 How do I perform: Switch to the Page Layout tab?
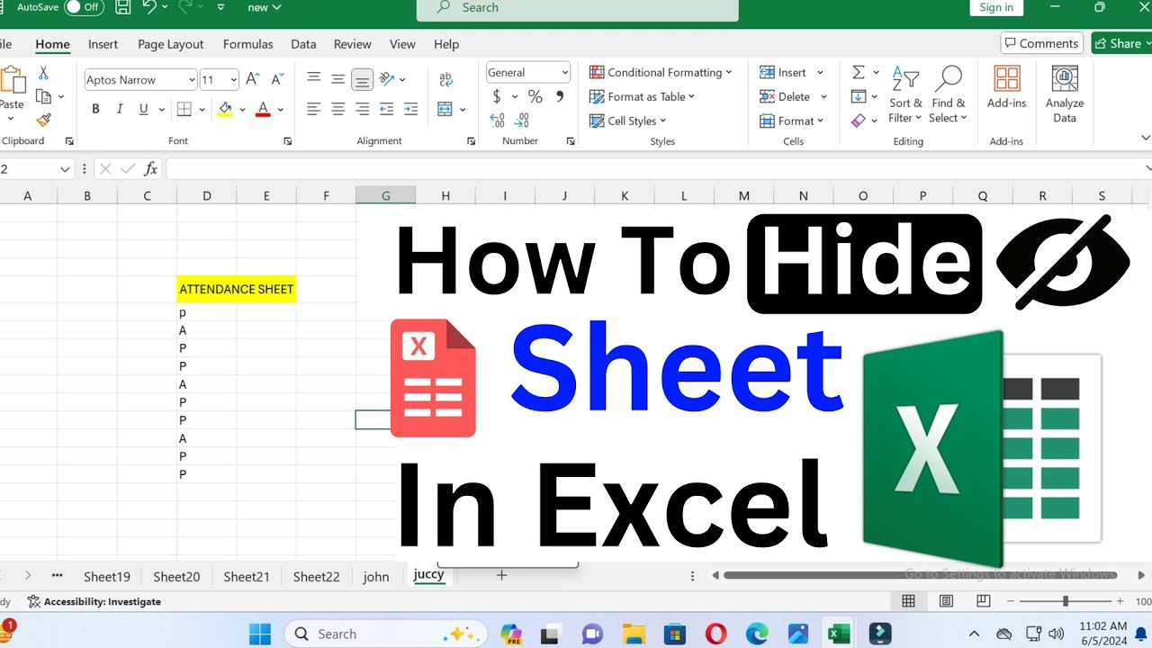click(x=171, y=44)
